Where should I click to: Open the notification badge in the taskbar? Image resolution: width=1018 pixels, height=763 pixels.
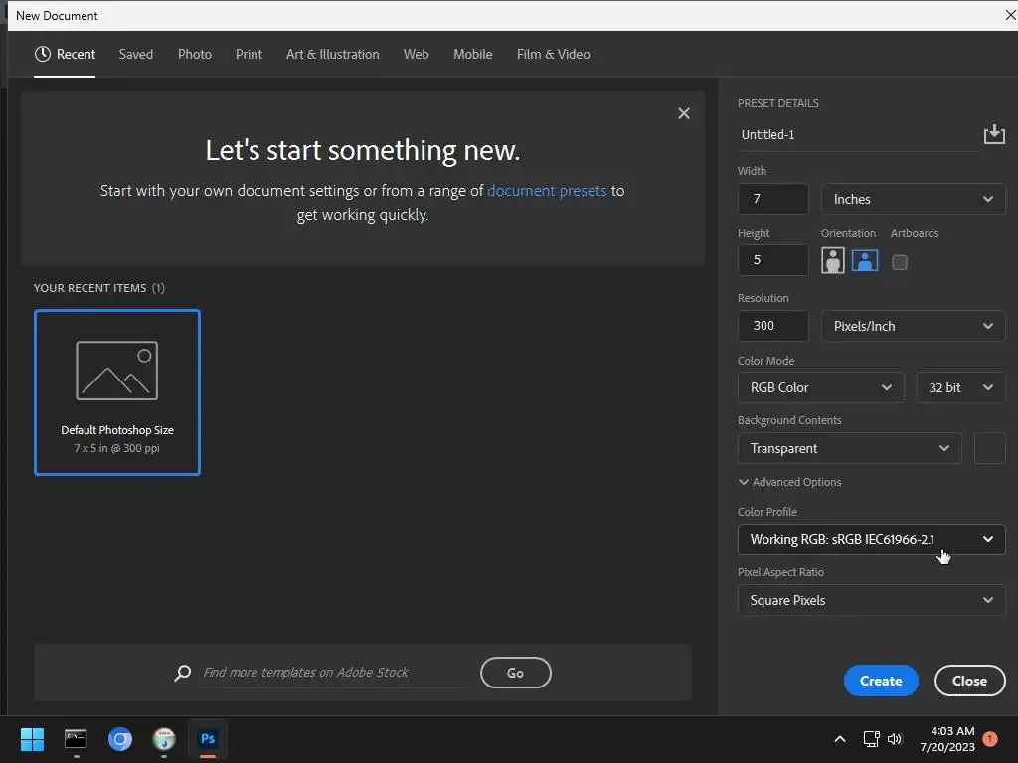990,739
